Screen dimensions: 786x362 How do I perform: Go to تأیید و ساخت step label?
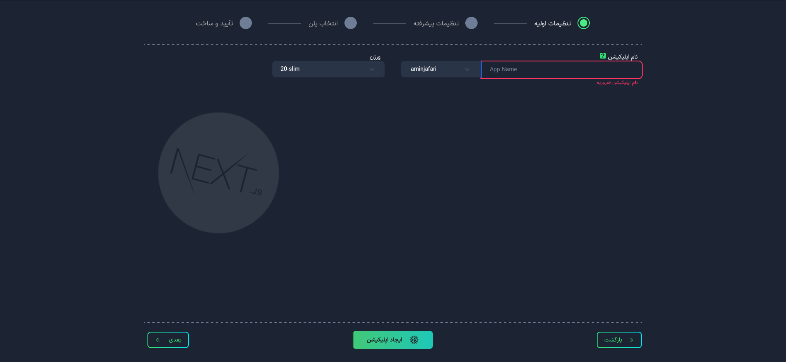[x=214, y=23]
